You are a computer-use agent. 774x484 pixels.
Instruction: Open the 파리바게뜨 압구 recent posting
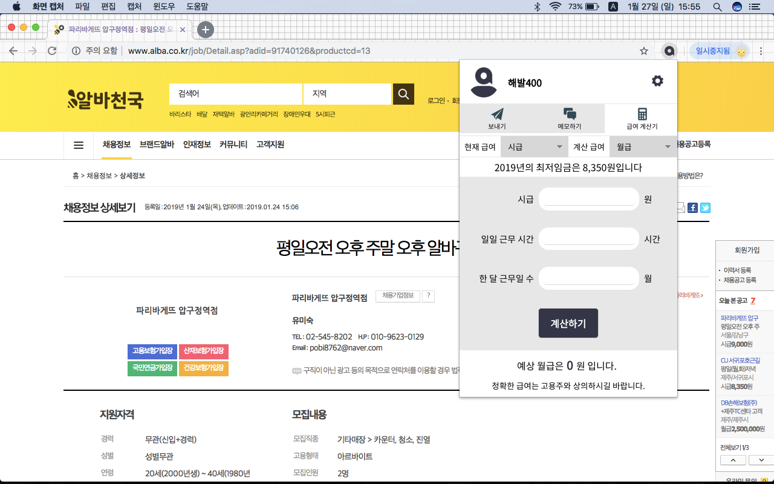pos(739,318)
